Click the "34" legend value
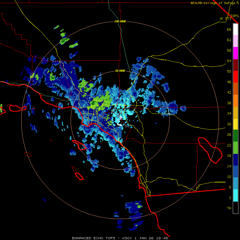 click(229, 113)
